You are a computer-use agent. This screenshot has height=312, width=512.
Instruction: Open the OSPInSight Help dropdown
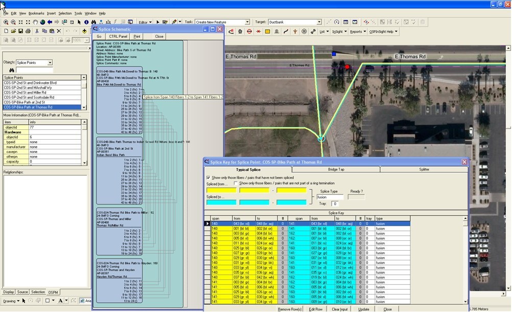click(x=383, y=32)
